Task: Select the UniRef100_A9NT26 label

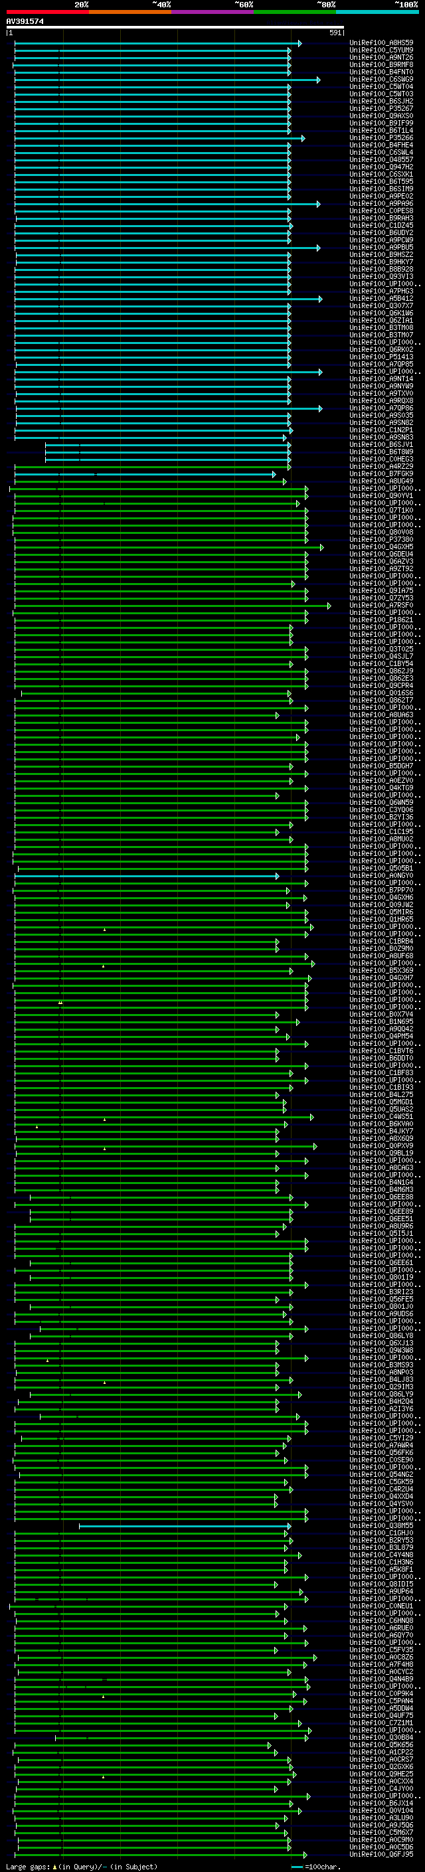Action: coord(381,57)
